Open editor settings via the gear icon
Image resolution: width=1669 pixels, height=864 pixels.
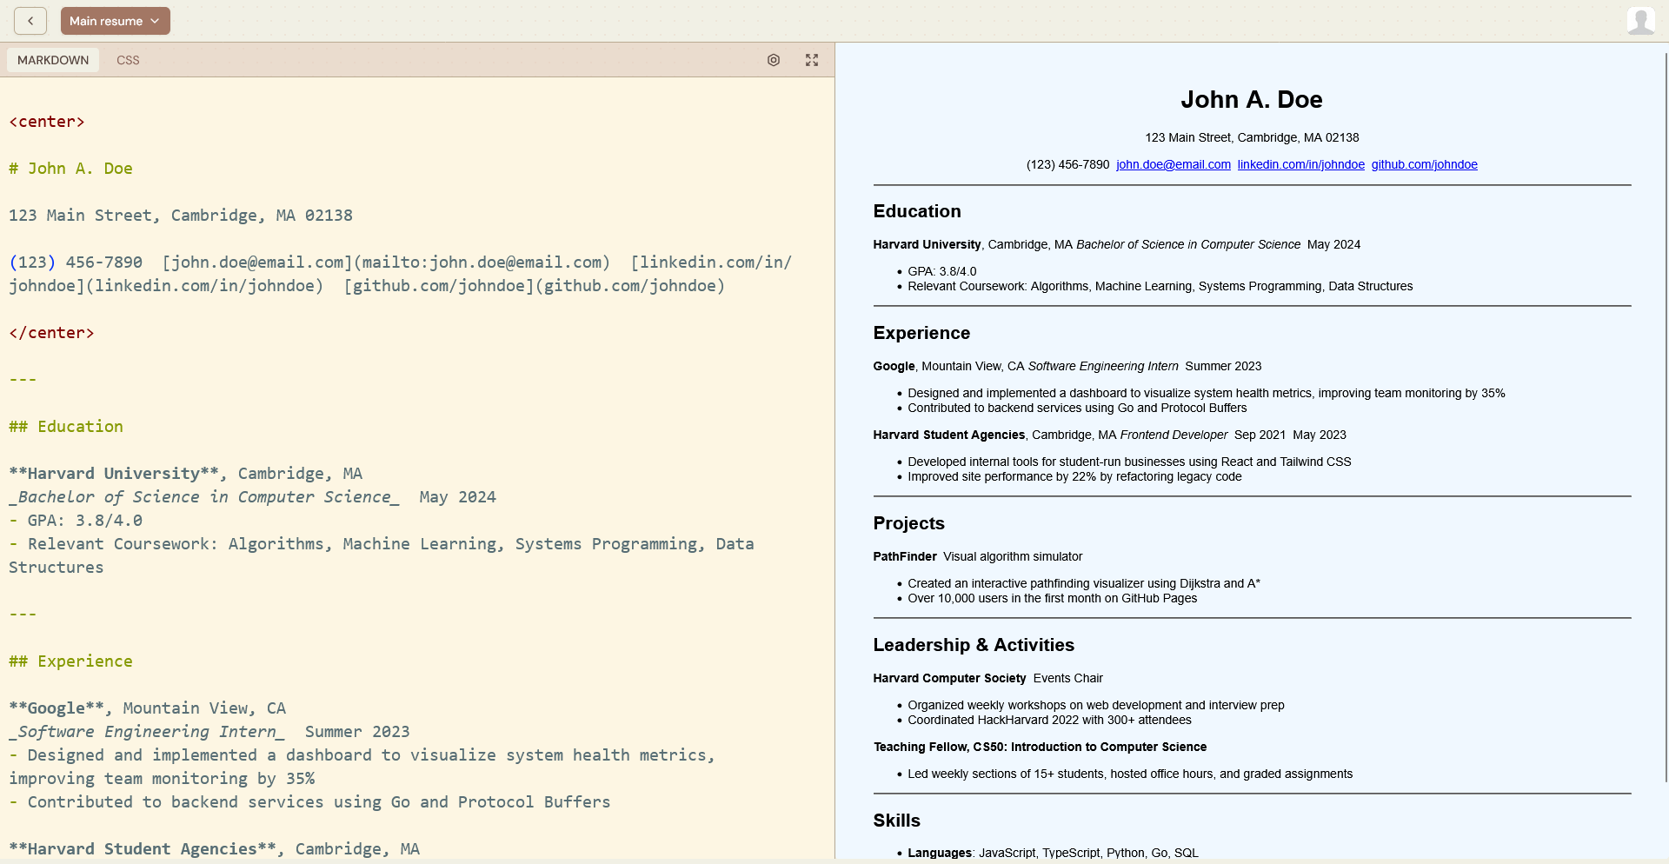[774, 60]
